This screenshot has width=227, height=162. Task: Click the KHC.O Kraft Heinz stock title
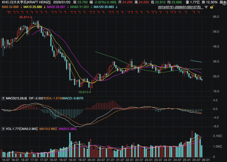click(26, 2)
